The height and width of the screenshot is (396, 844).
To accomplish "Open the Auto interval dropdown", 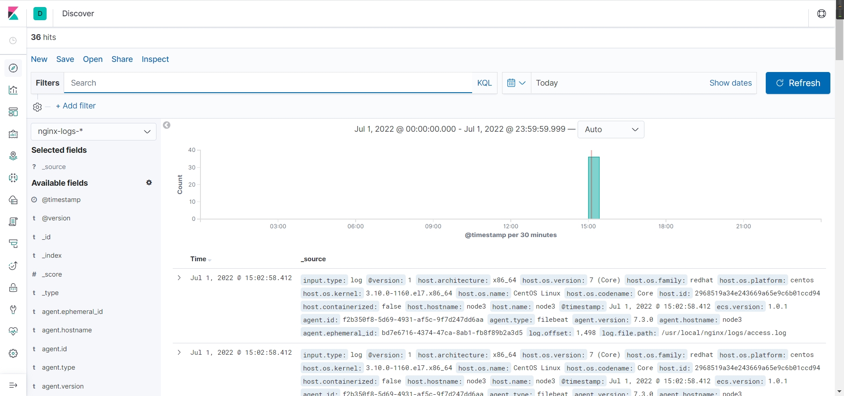I will click(x=611, y=130).
